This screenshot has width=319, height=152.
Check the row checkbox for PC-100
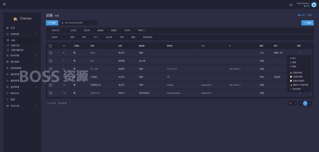click(51, 69)
